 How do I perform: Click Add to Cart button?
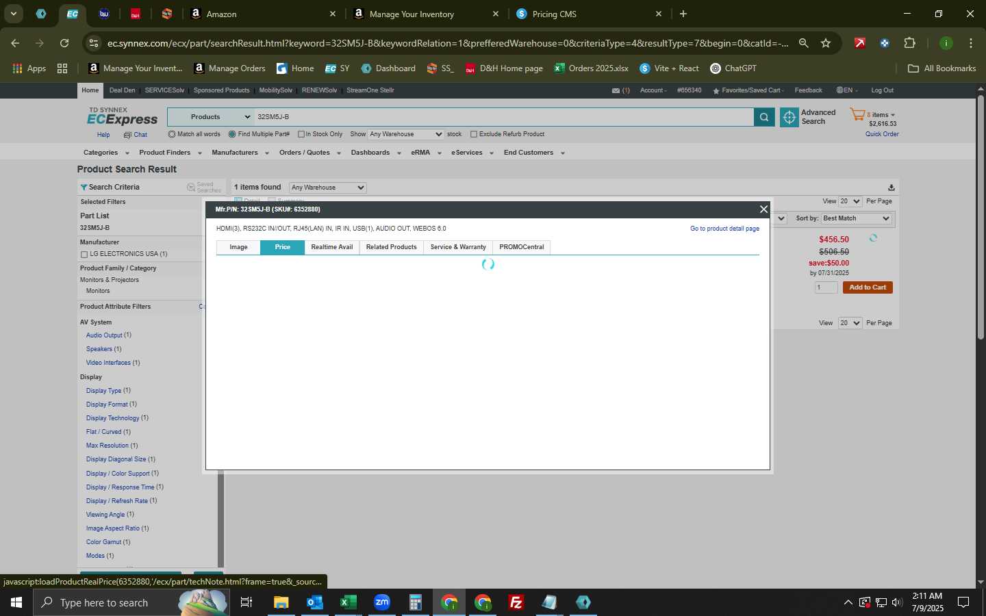(868, 287)
